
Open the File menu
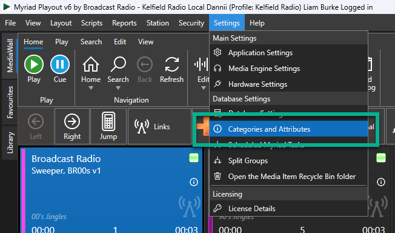click(10, 23)
